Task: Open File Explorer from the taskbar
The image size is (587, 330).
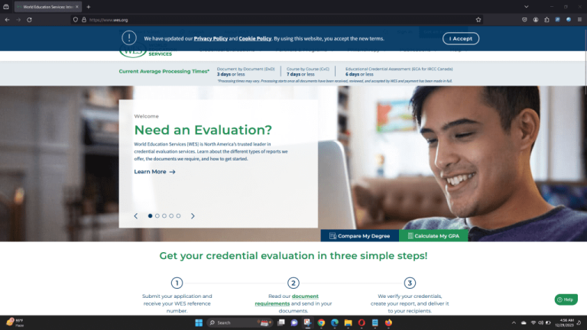Action: (349, 322)
